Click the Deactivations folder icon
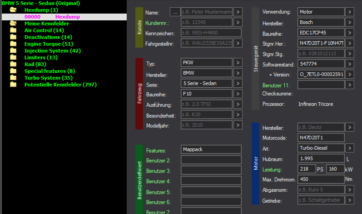Screen dimensions: 362x214 (x=13, y=37)
